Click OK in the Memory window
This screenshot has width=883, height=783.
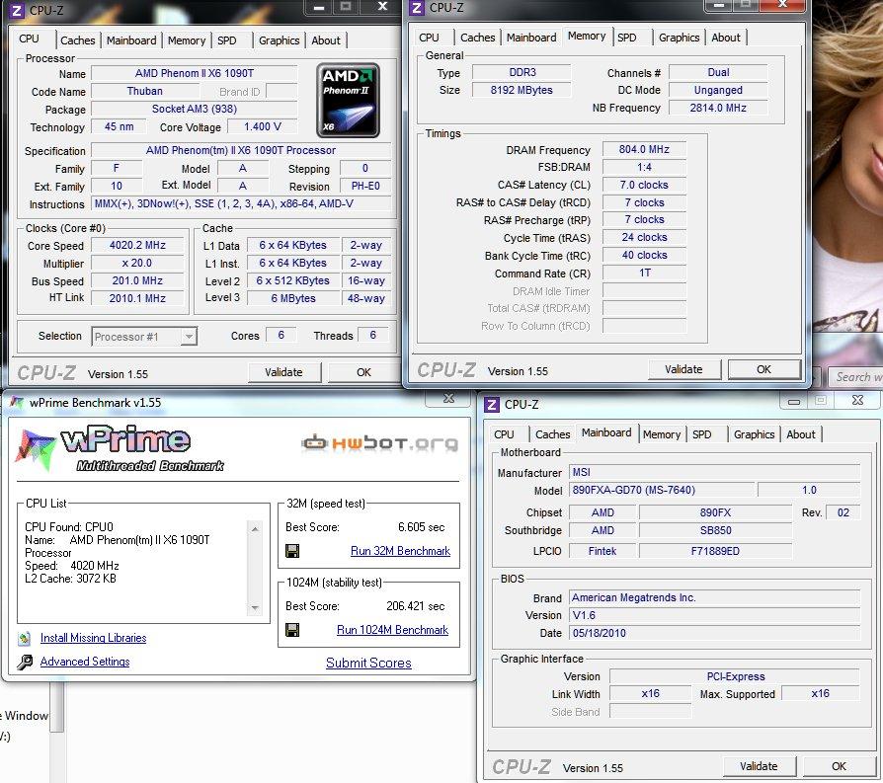763,369
